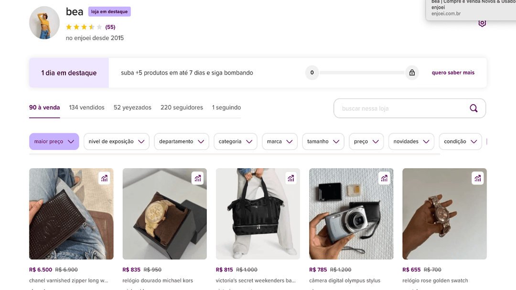Viewport: 516px width, 290px height.
Task: Click boost icon on Chanel wallet listing
Action: [x=105, y=178]
